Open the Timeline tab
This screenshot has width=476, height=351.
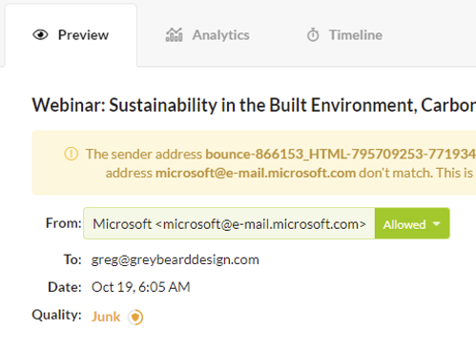click(x=344, y=35)
